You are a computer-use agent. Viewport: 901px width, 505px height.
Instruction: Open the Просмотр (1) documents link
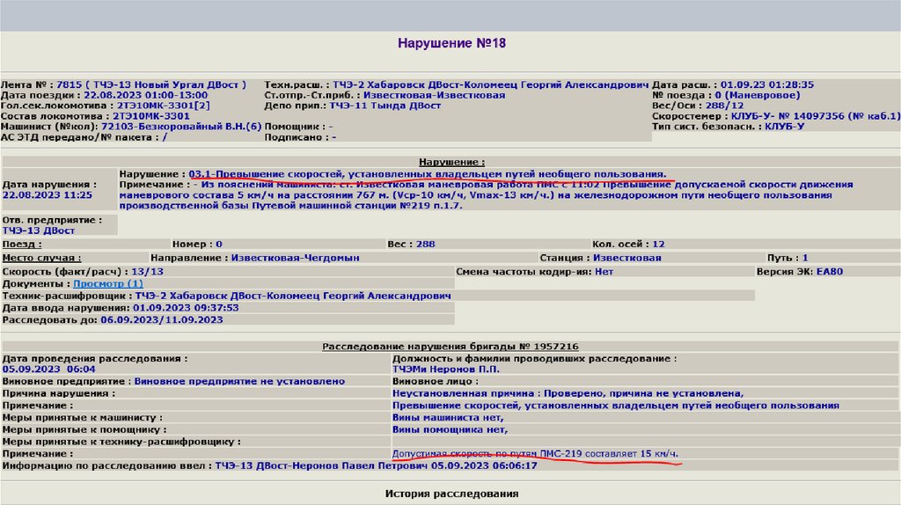(x=107, y=284)
